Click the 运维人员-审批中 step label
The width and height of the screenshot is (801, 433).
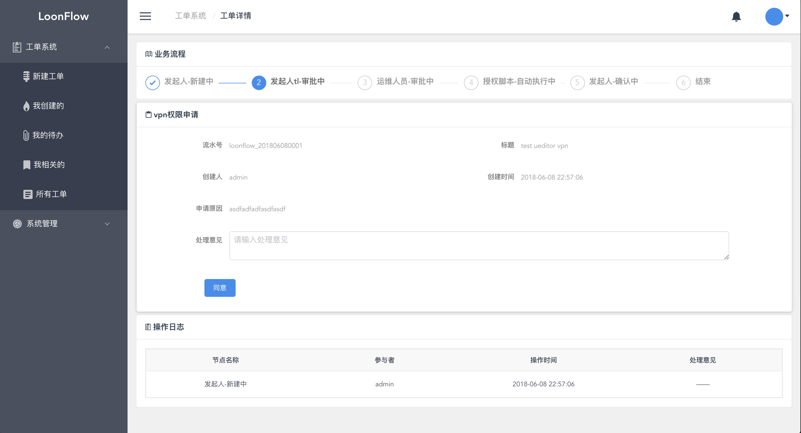(x=405, y=81)
